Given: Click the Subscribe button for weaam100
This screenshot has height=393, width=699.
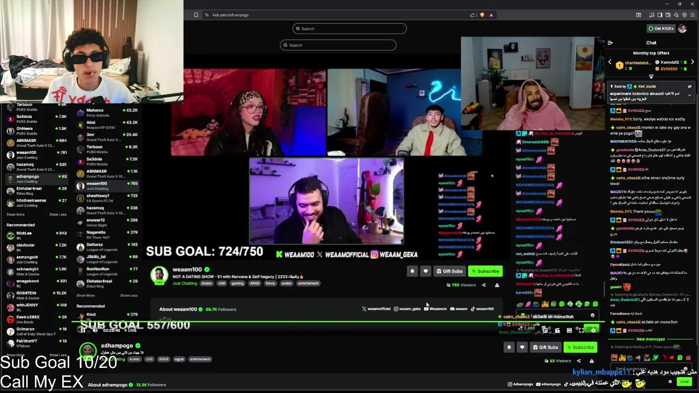Looking at the screenshot, I should pyautogui.click(x=485, y=271).
